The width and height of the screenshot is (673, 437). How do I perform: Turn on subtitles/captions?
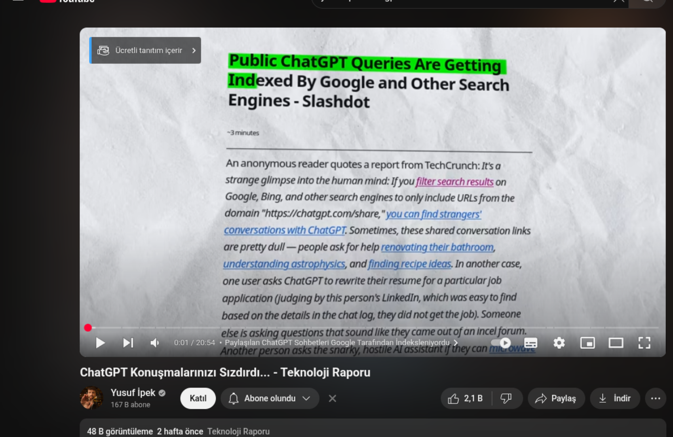(x=530, y=343)
